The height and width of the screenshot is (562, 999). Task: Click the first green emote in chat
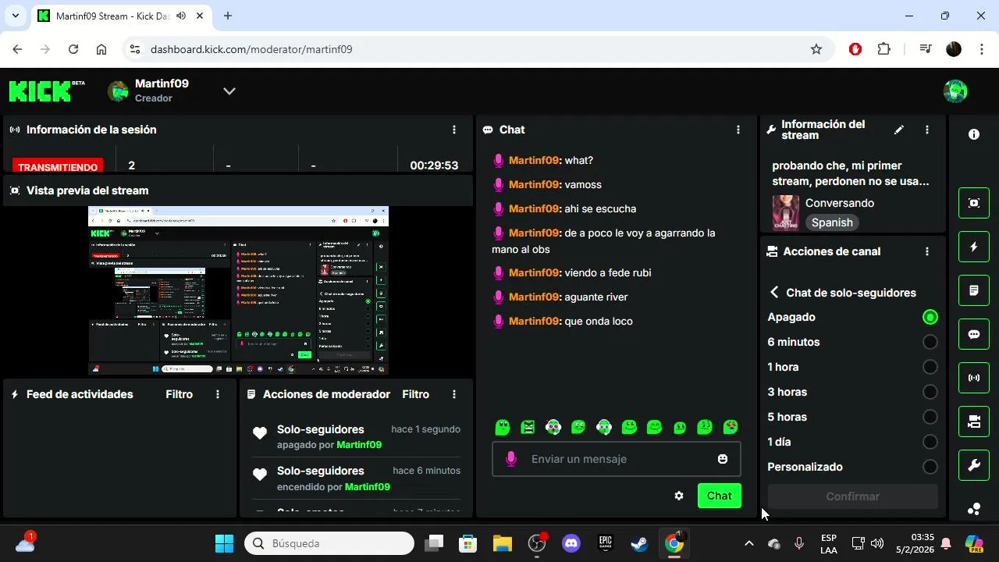click(503, 427)
